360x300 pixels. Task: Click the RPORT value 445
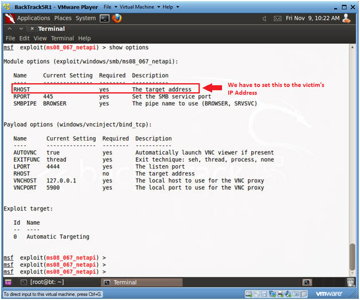click(x=48, y=96)
